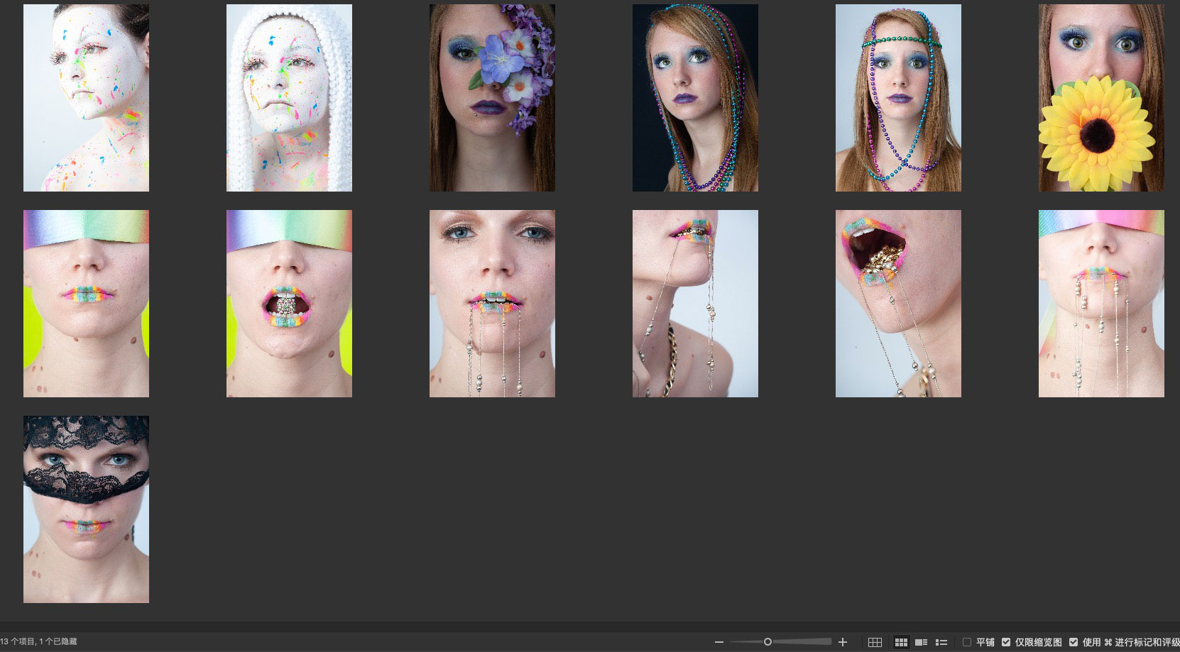This screenshot has width=1180, height=652.
Task: Select the blue-eyed face with chains from lips
Action: pyautogui.click(x=492, y=303)
